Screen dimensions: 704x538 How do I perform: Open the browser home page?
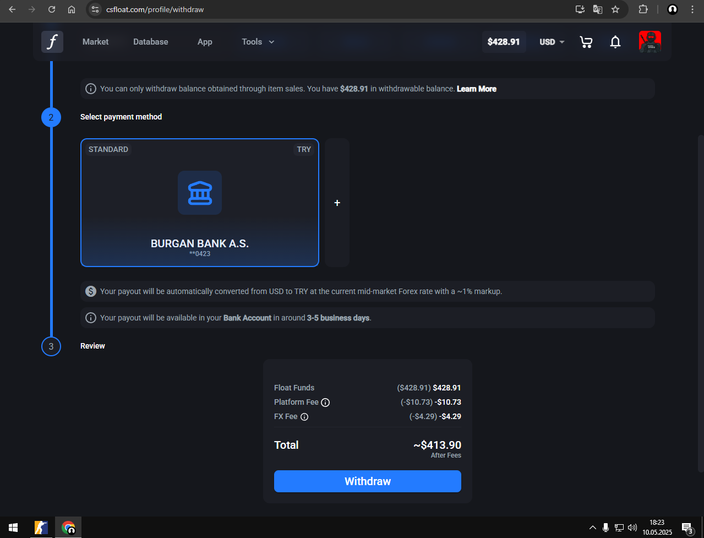(x=72, y=9)
